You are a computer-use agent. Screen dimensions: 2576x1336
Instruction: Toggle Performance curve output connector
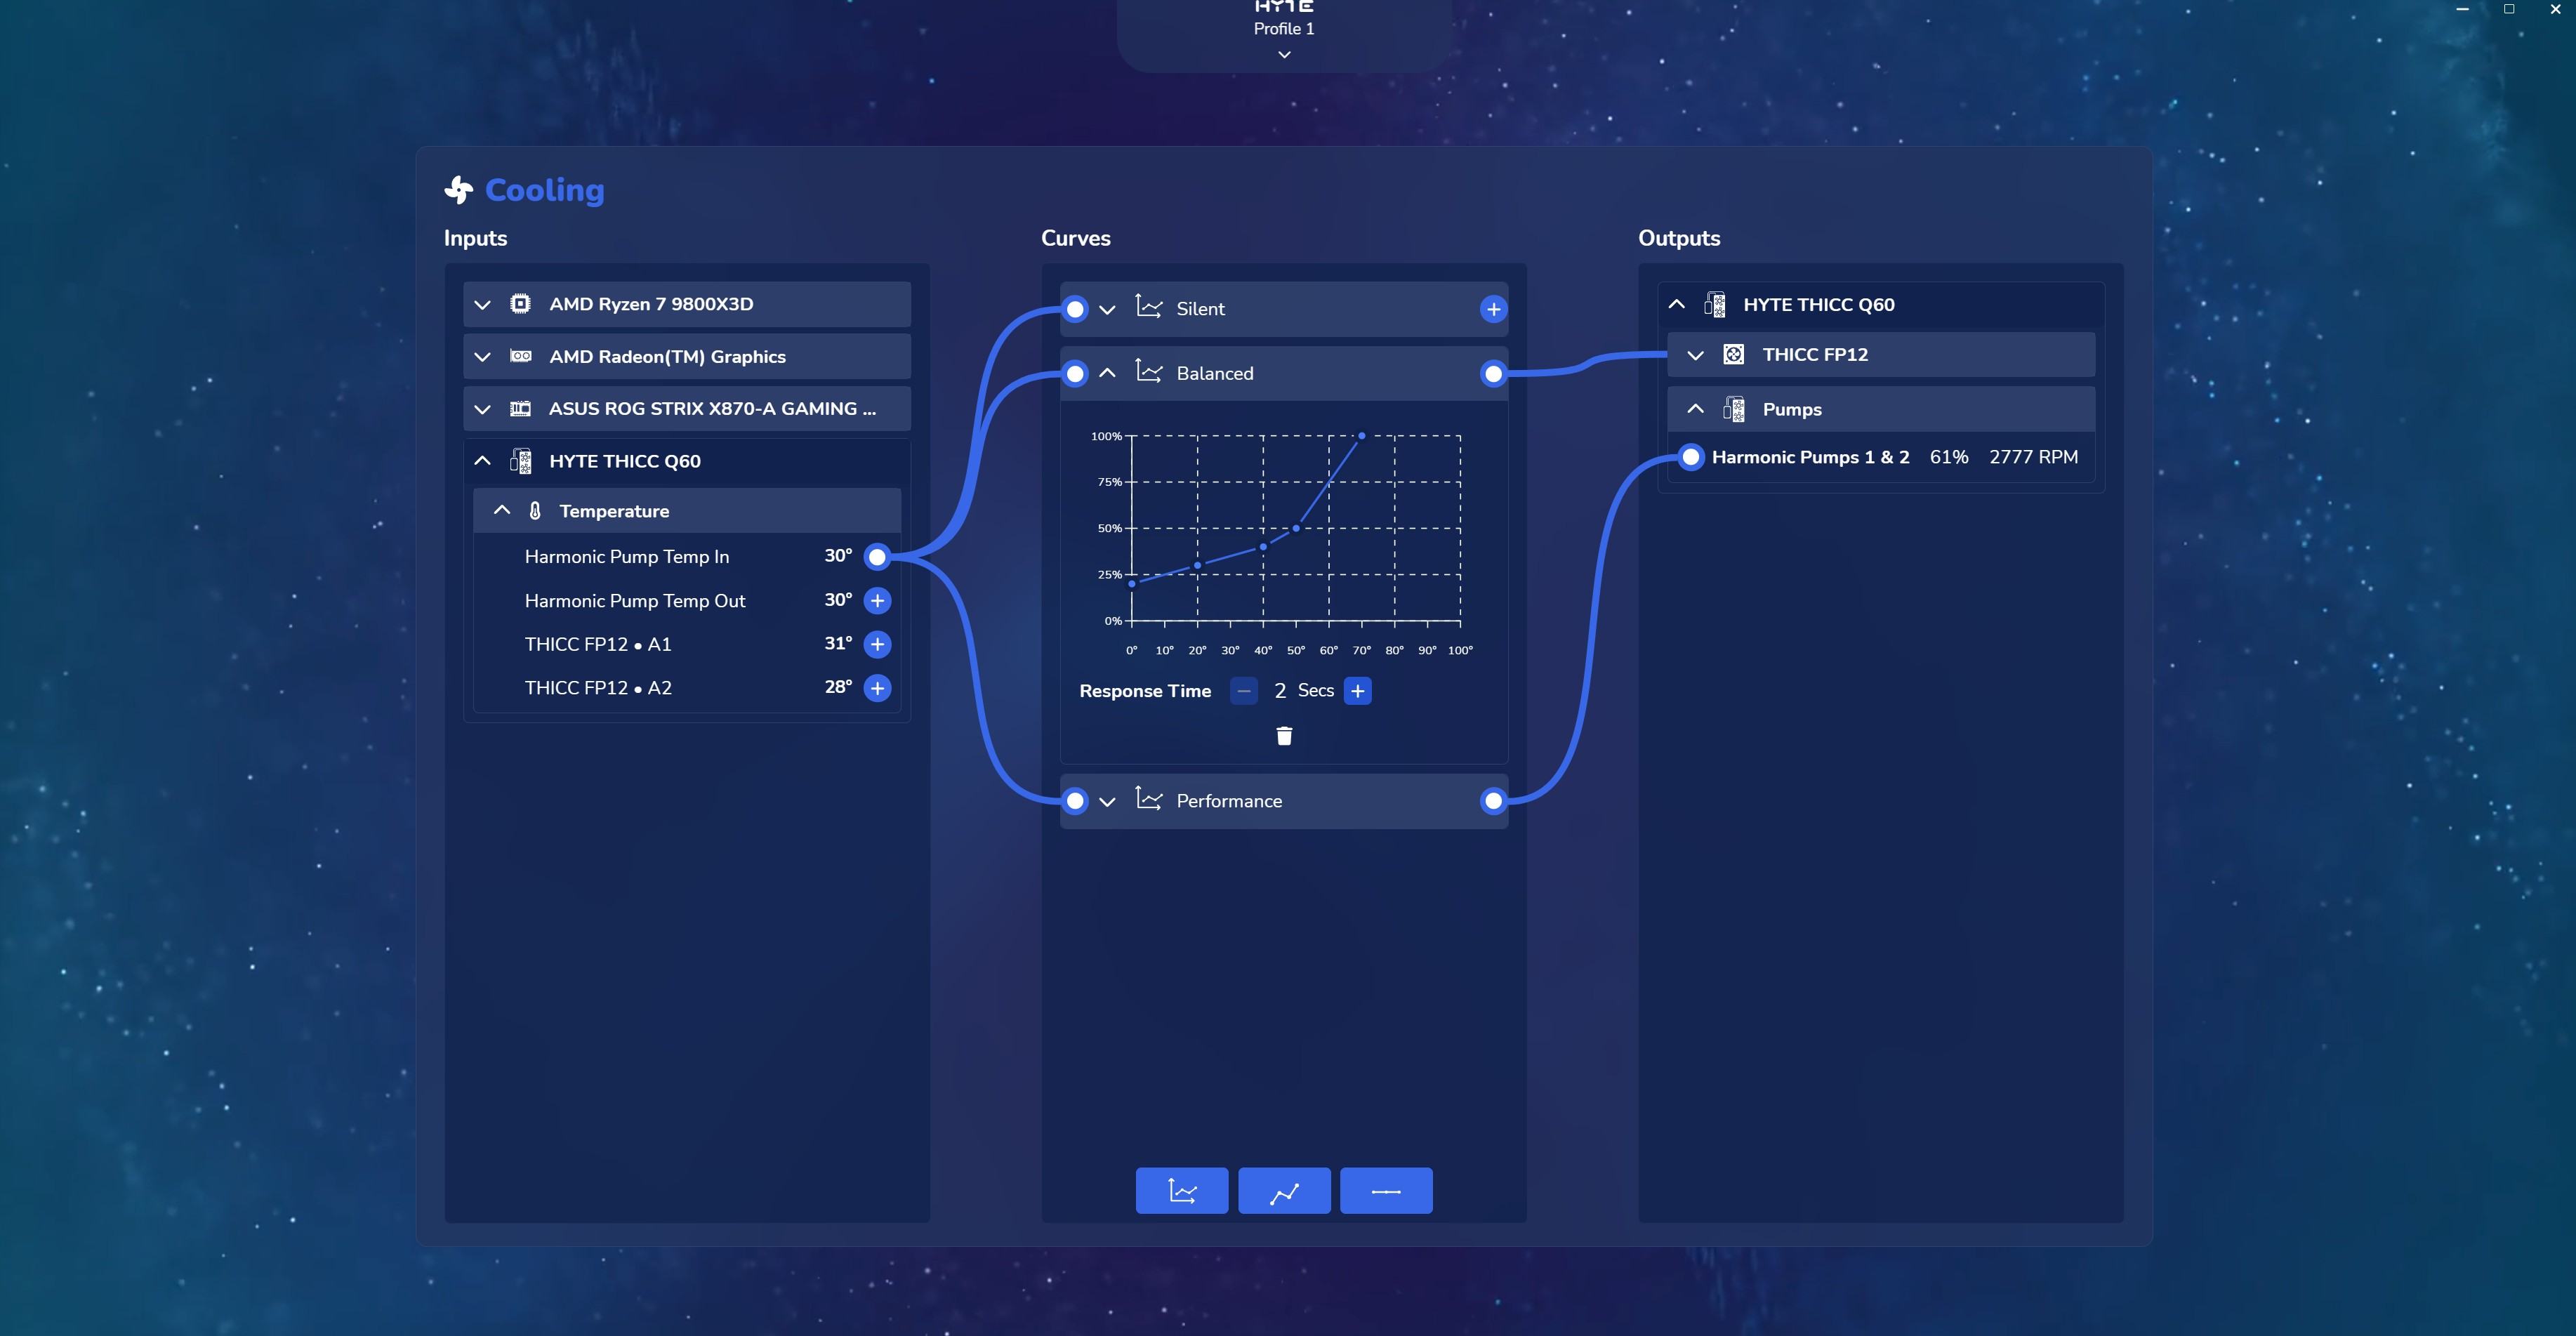(1493, 801)
